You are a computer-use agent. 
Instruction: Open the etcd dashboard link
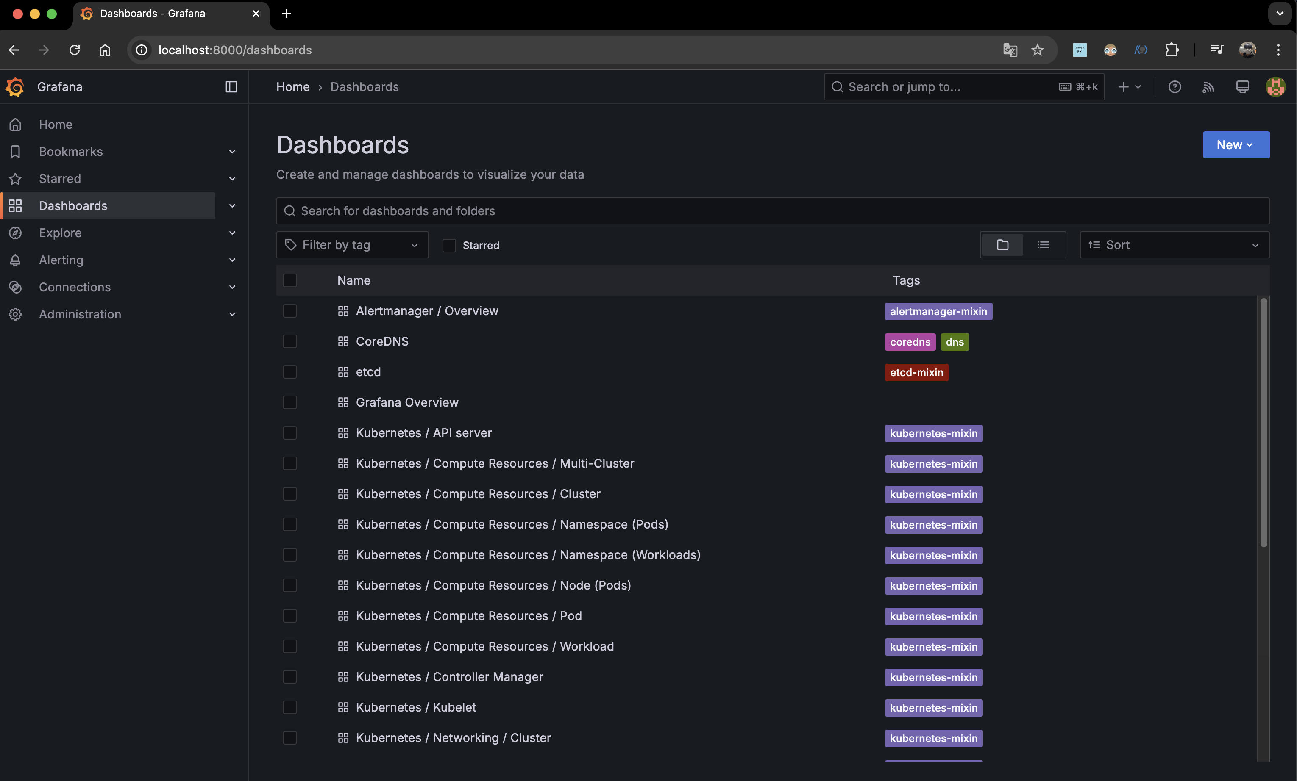click(x=368, y=372)
